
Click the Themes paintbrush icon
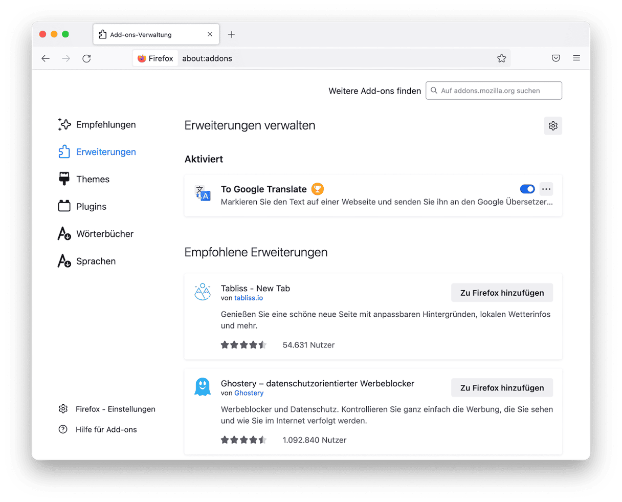[x=64, y=179]
